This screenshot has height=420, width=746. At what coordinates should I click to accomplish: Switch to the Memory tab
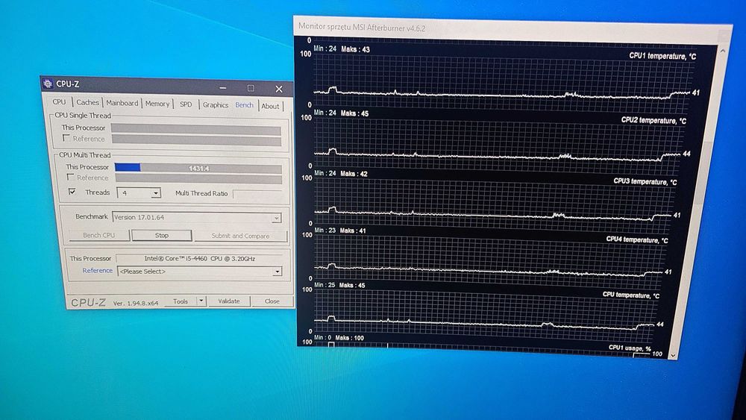[x=157, y=104]
